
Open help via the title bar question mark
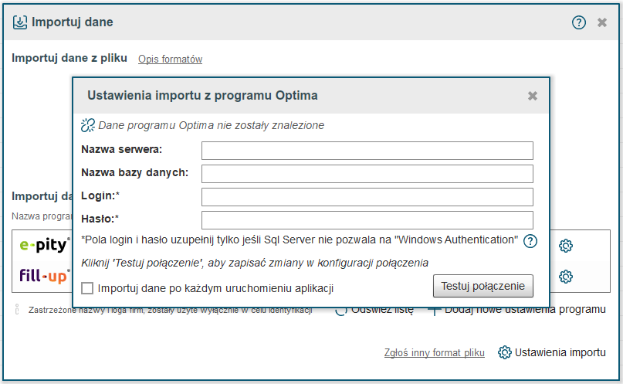tap(579, 22)
